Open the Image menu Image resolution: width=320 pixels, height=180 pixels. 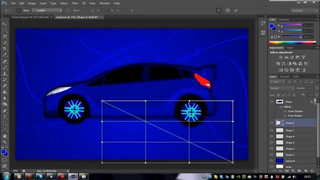31,3
